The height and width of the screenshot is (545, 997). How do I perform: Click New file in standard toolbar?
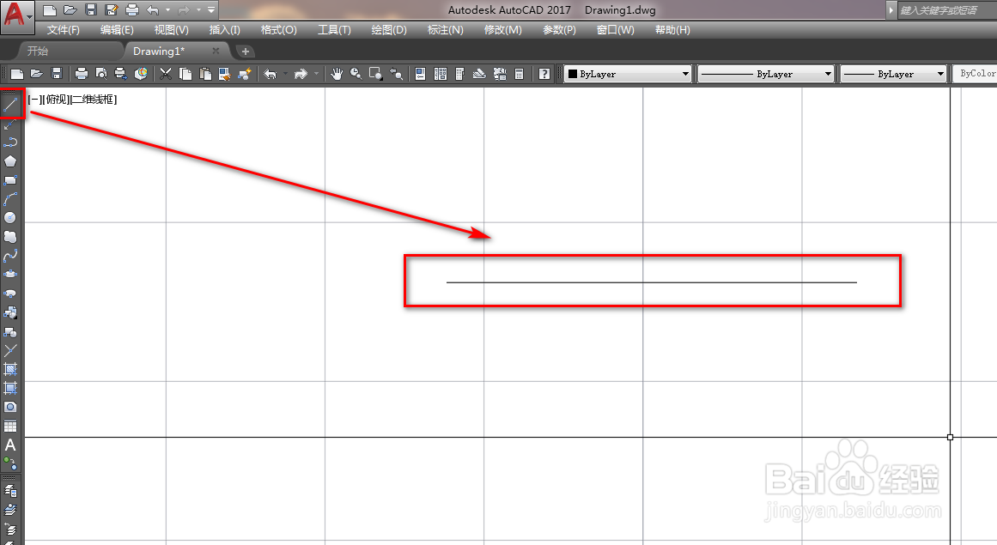17,74
